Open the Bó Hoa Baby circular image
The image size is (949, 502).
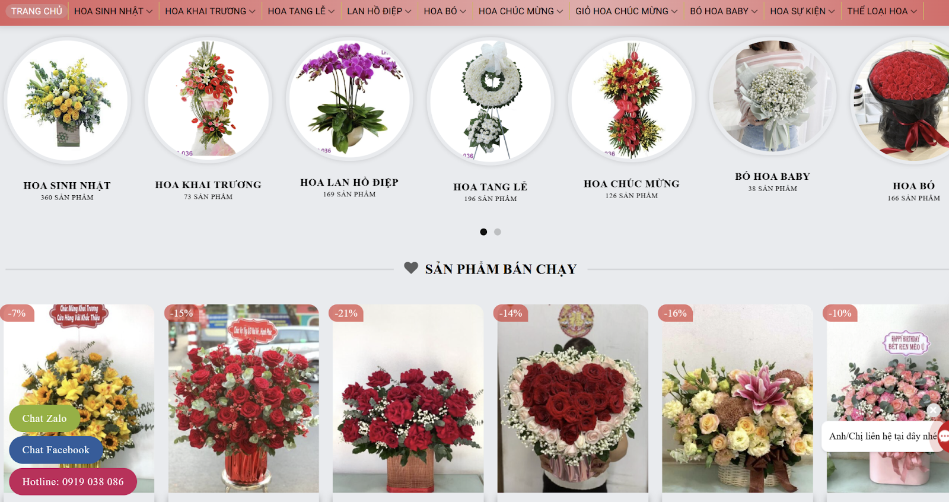773,96
